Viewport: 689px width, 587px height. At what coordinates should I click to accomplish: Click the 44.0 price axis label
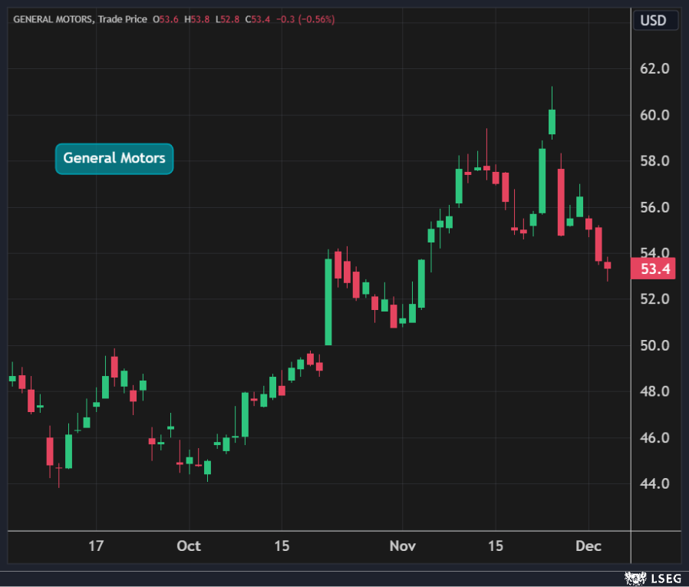point(655,484)
